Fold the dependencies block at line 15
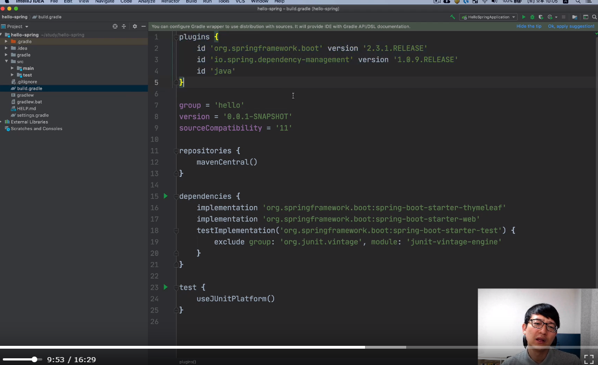 [x=176, y=197]
